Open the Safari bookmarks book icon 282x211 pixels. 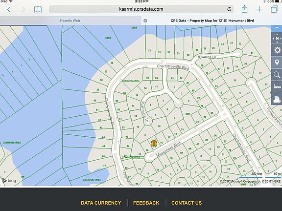click(38, 9)
